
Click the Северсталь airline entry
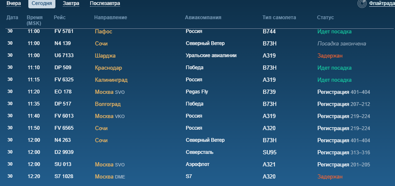click(200, 153)
